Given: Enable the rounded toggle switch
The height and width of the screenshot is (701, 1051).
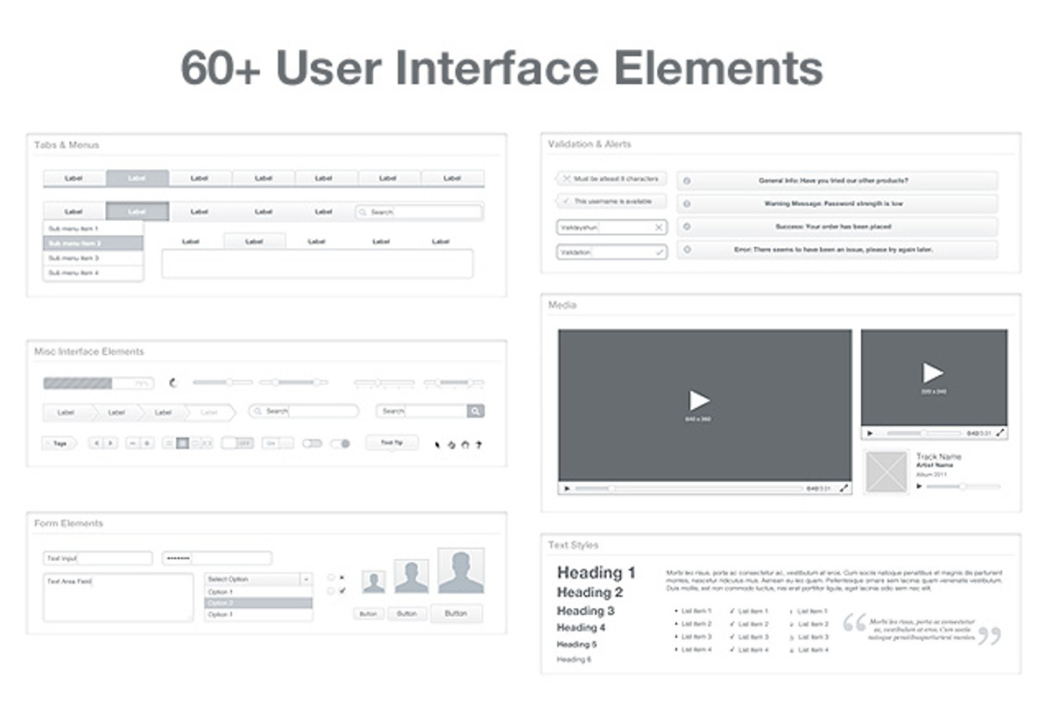Looking at the screenshot, I should (311, 443).
